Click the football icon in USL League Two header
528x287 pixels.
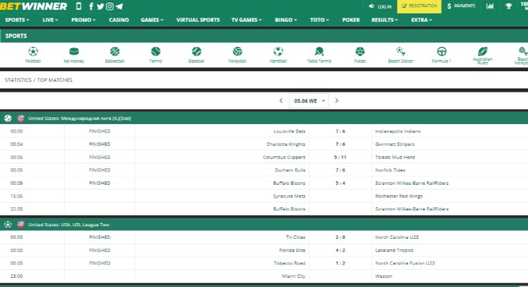8,224
